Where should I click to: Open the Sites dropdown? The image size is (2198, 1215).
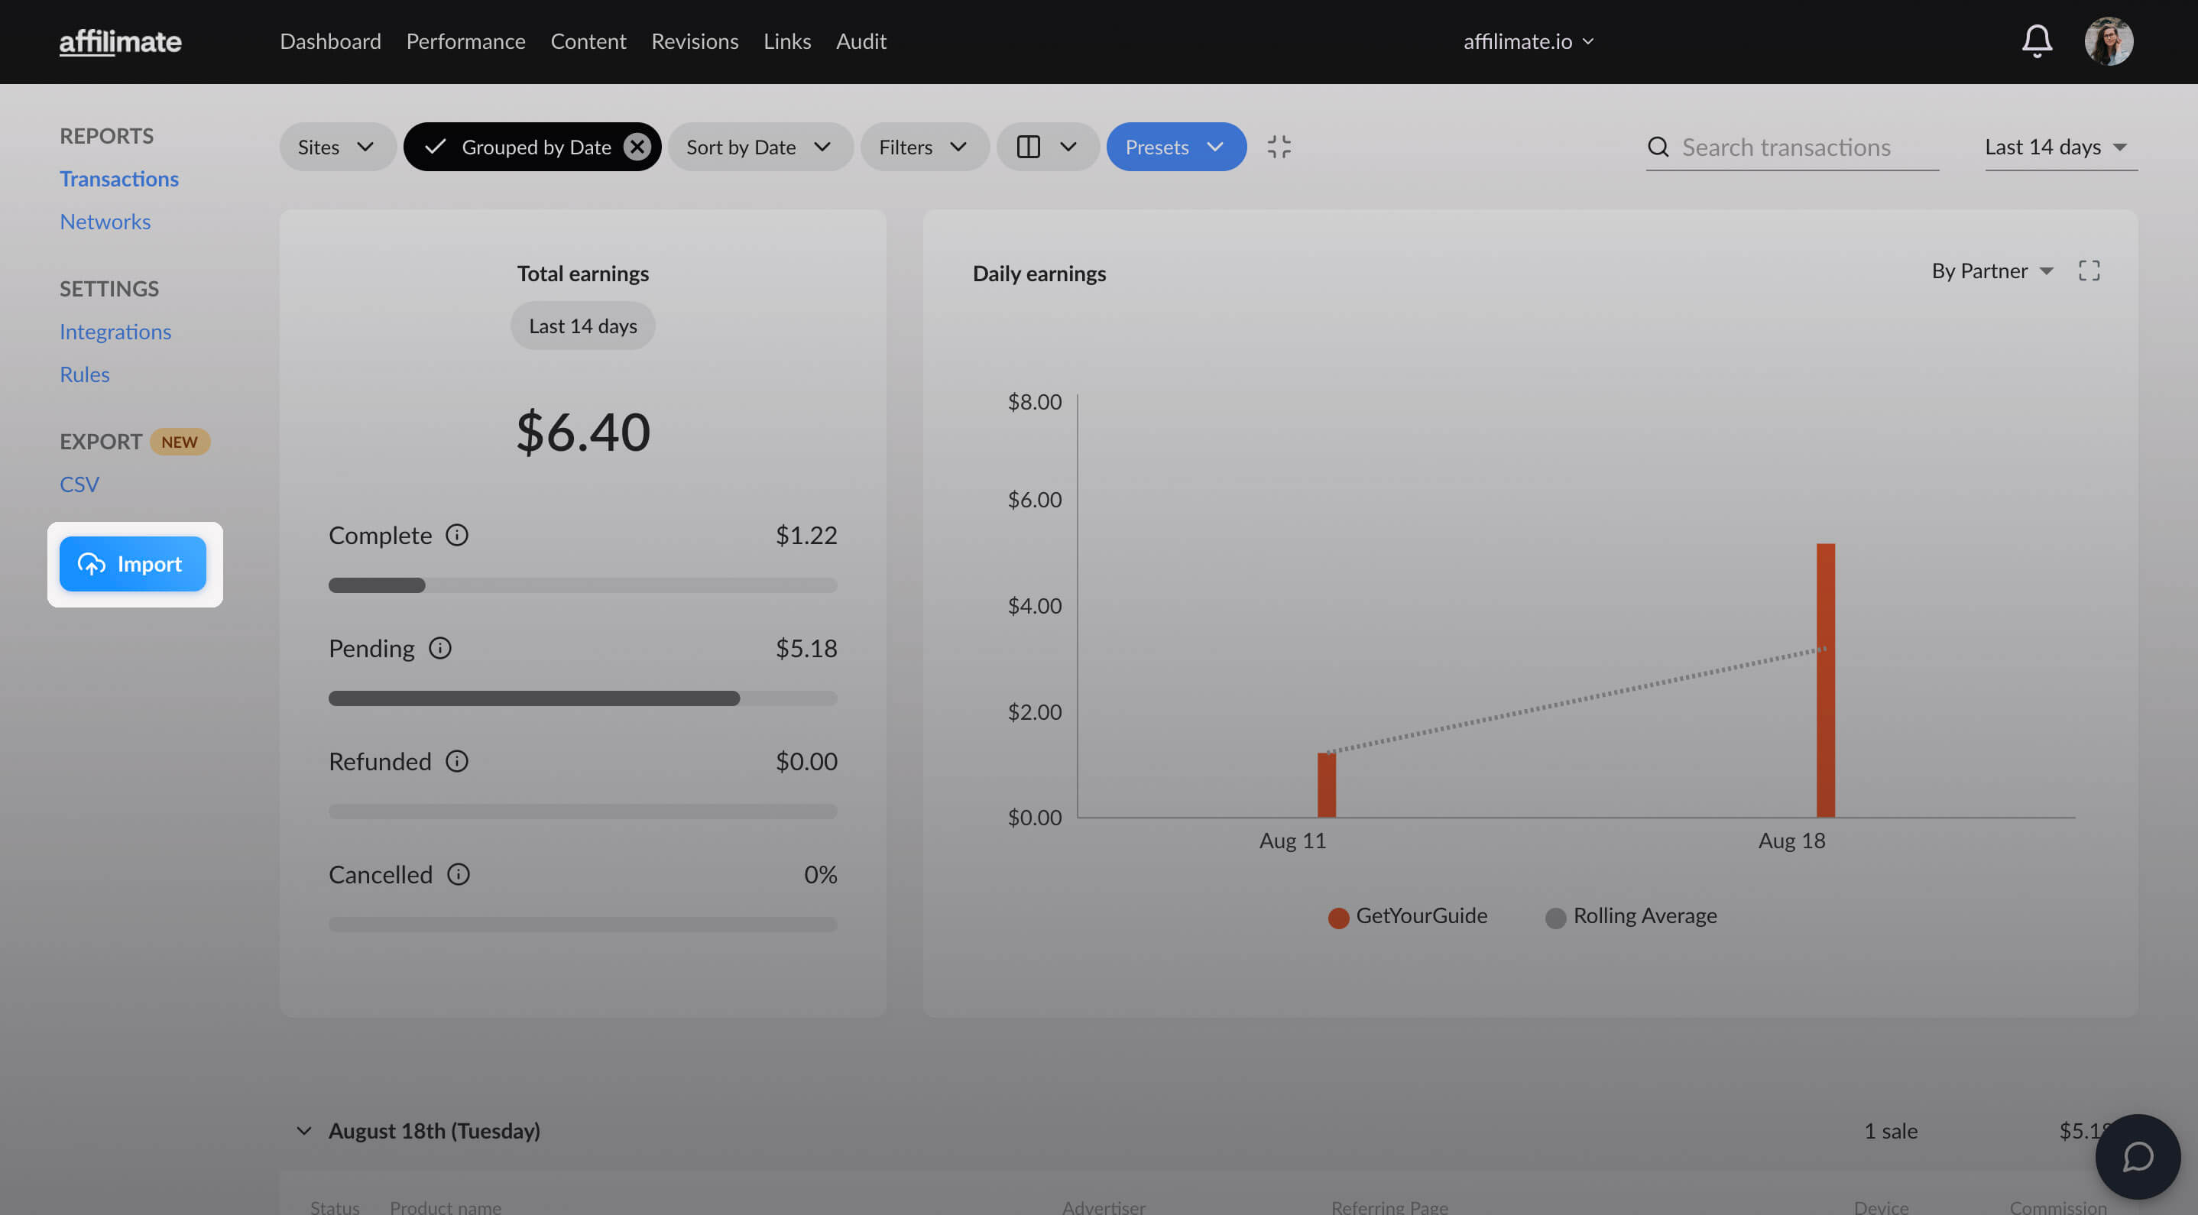pyautogui.click(x=337, y=147)
